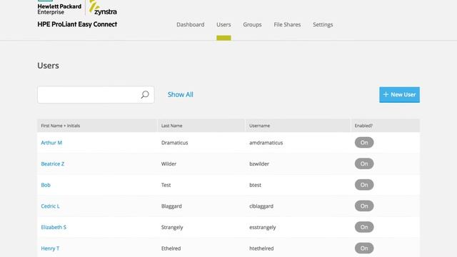Open the Dashboard tab
This screenshot has width=457, height=257.
coord(191,25)
